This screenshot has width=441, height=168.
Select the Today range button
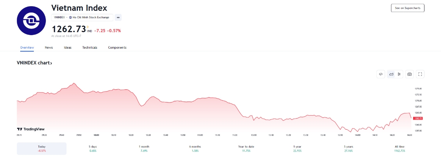coord(42,149)
